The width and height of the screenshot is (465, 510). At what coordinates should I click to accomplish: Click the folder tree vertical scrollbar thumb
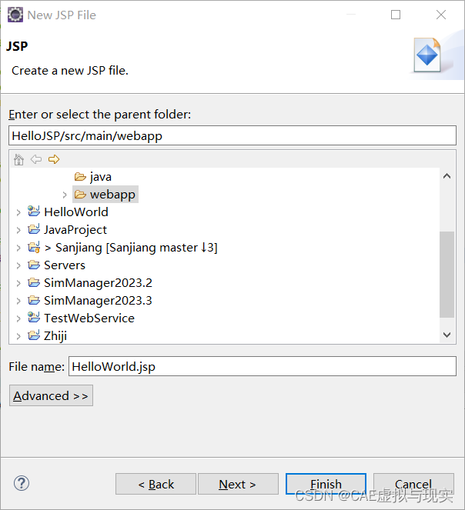(447, 273)
